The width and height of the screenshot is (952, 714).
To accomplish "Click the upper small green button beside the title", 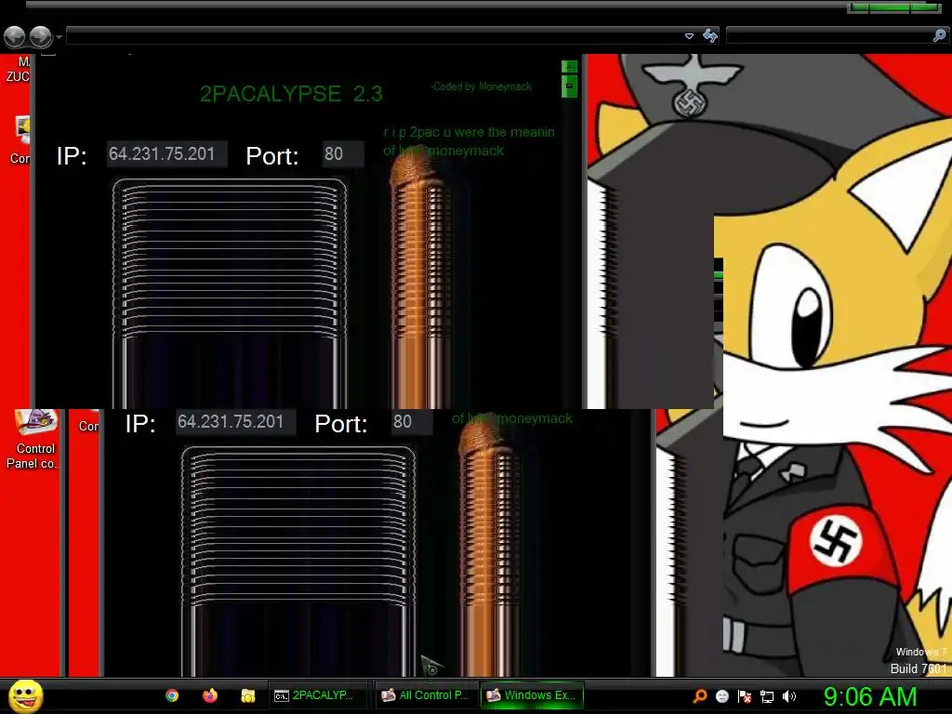I will [x=570, y=67].
